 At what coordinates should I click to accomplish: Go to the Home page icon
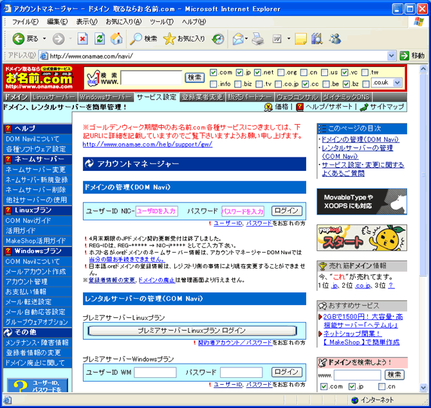[116, 39]
